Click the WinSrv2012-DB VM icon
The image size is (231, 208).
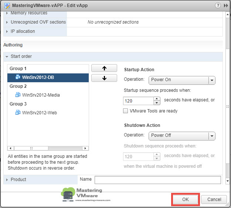[18, 77]
